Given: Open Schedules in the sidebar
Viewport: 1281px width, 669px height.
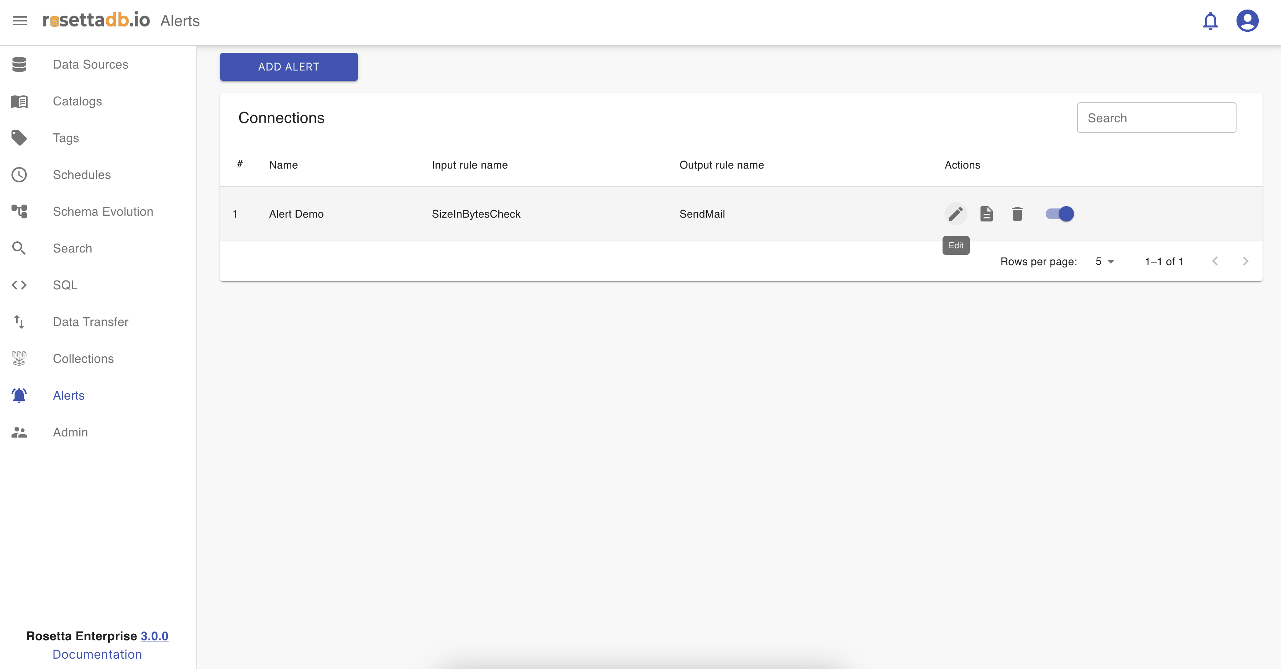Looking at the screenshot, I should 82,174.
